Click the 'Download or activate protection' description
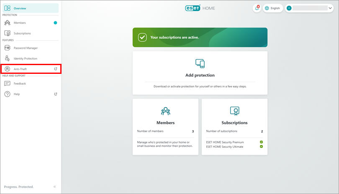339x194 pixels. click(x=200, y=86)
